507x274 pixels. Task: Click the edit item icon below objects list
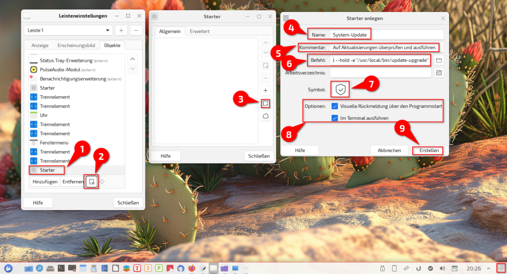pyautogui.click(x=91, y=182)
